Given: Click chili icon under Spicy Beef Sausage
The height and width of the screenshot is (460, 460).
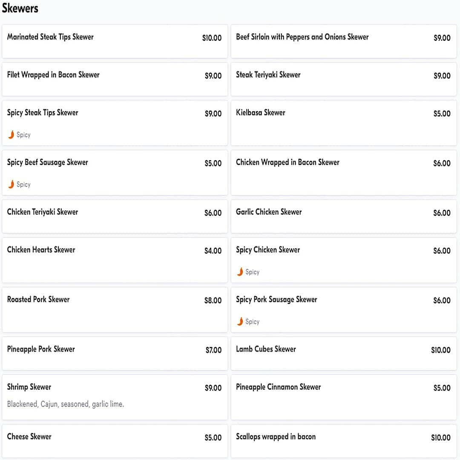Looking at the screenshot, I should 11,184.
